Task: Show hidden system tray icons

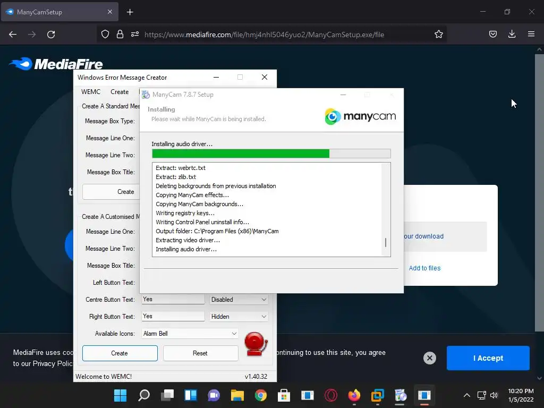Action: click(x=467, y=395)
